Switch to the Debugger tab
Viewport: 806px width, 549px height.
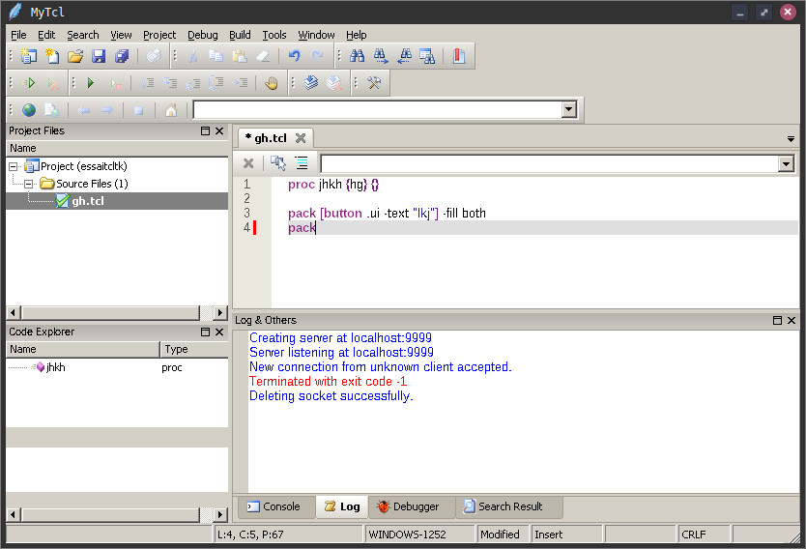coord(407,506)
